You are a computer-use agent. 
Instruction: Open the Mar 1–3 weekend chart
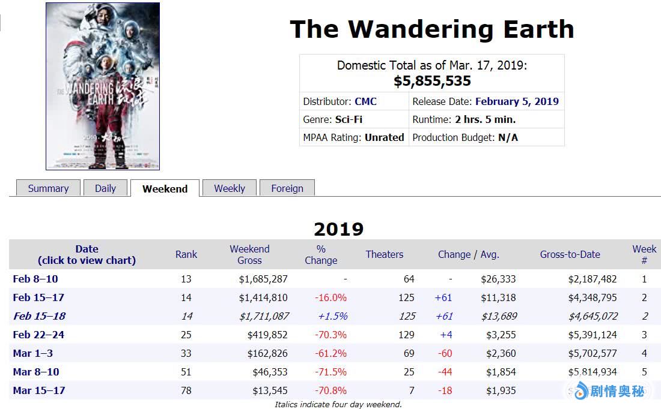pyautogui.click(x=33, y=353)
